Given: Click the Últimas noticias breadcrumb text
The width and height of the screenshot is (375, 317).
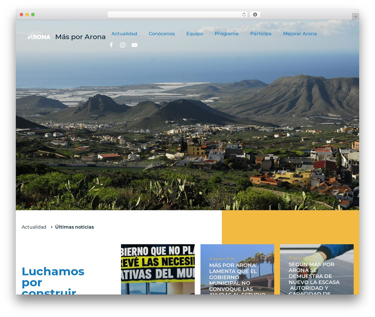Looking at the screenshot, I should click(x=74, y=227).
